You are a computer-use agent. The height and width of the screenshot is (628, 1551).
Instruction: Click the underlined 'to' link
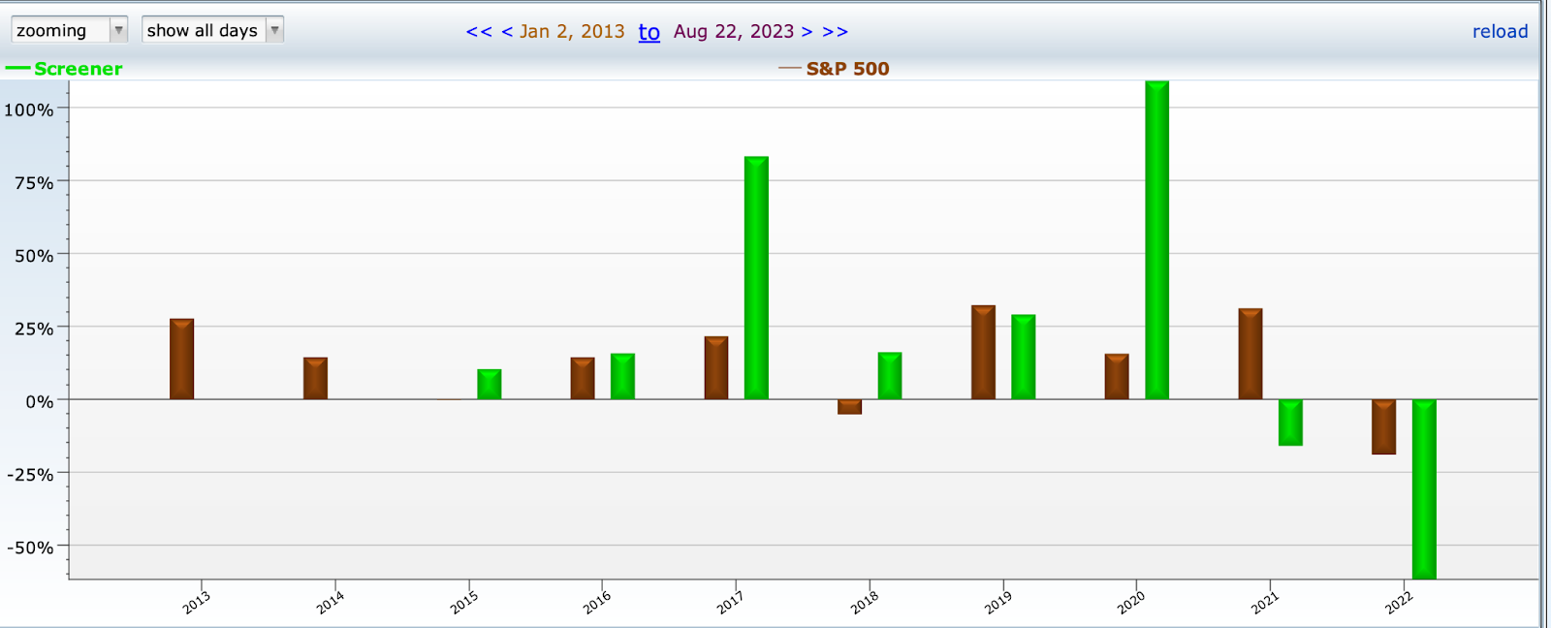click(649, 32)
